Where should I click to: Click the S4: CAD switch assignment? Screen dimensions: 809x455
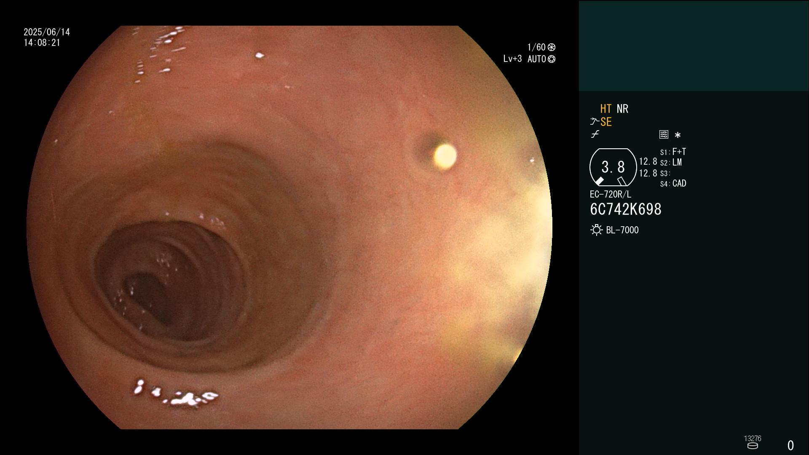[x=673, y=184]
